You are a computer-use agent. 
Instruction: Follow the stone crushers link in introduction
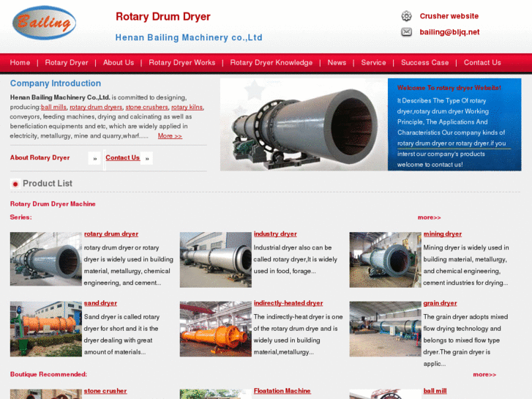coord(146,107)
